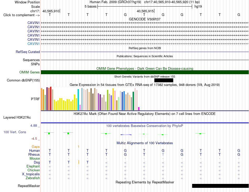
Task: Click the 100 Vert. Cons track label
Action: 15,132
